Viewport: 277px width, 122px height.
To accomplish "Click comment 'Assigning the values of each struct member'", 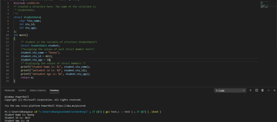I will click(58, 49).
